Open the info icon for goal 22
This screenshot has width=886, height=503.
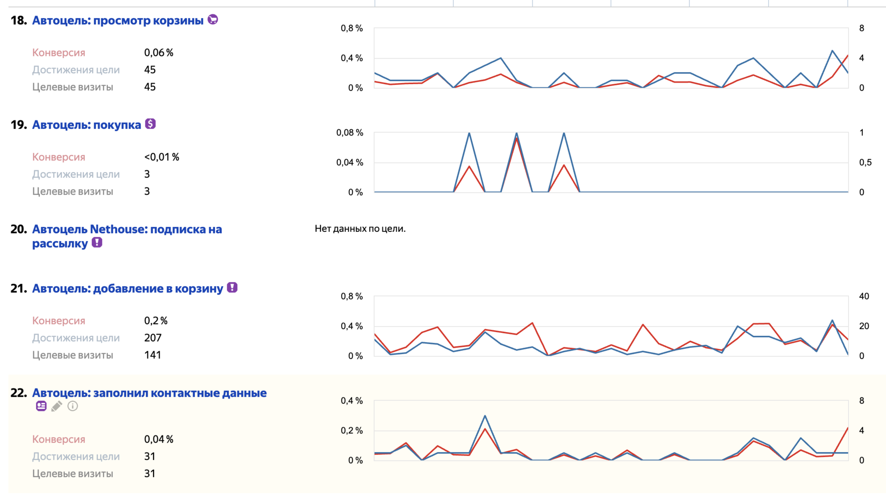tap(73, 406)
